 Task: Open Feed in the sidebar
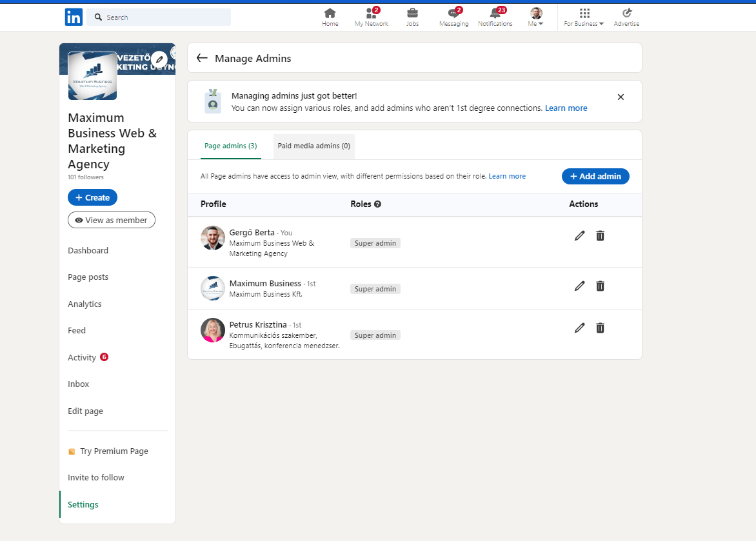coord(77,330)
